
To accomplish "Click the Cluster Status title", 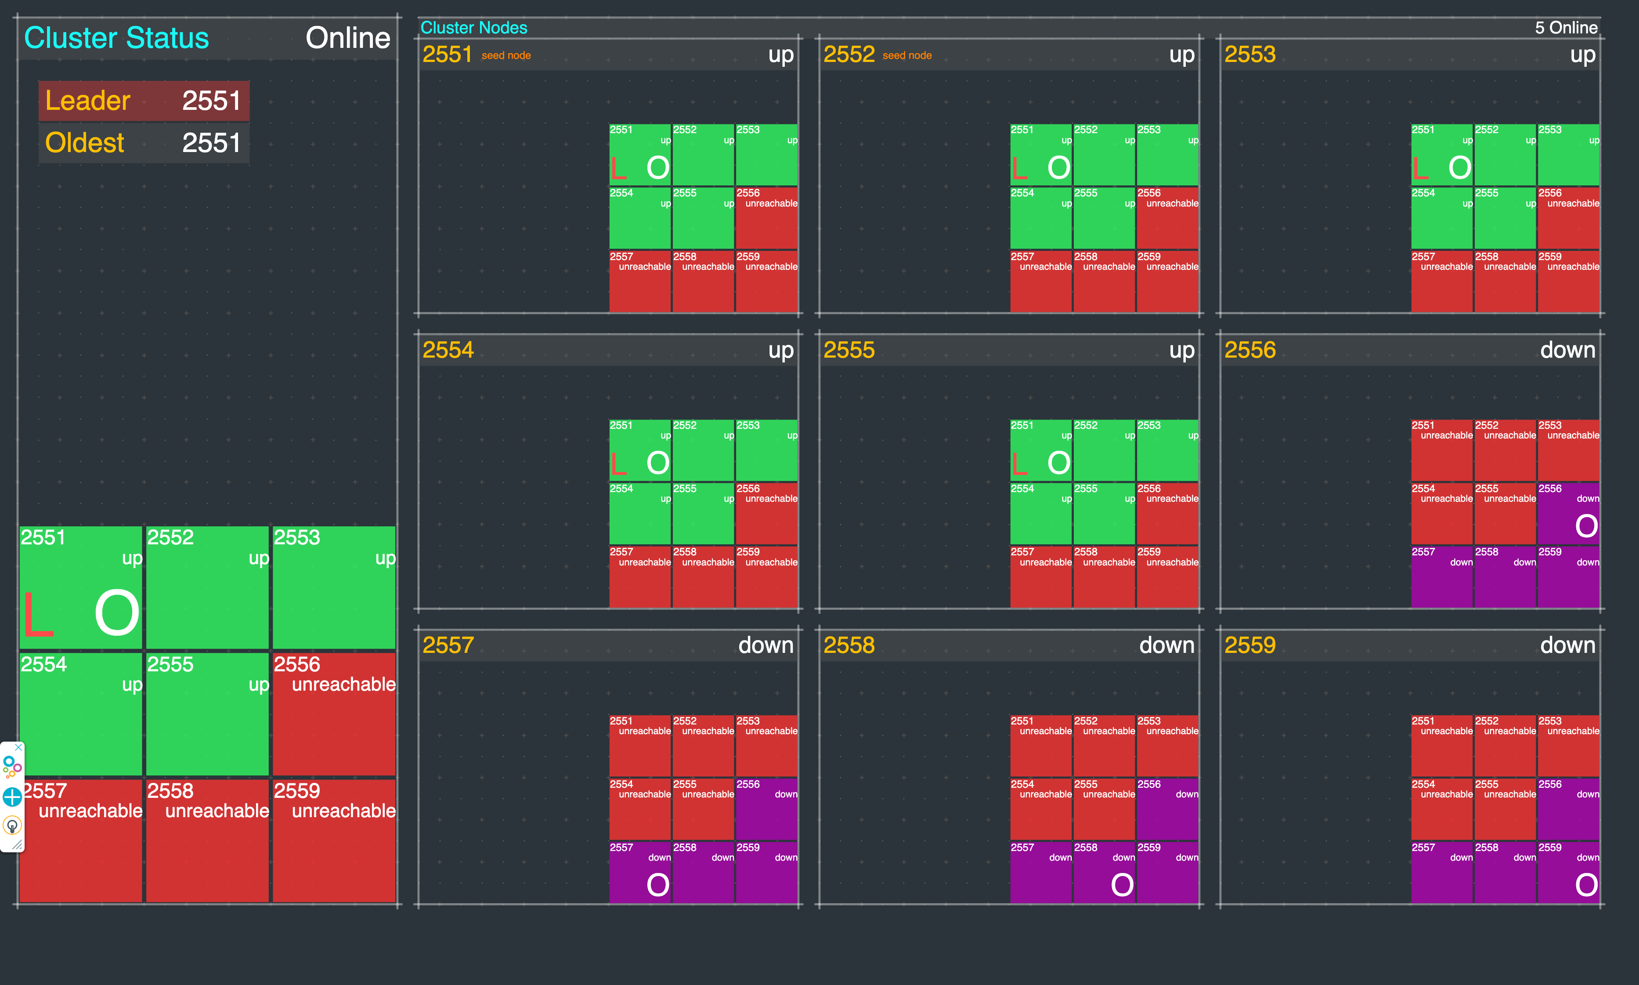I will 116,38.
